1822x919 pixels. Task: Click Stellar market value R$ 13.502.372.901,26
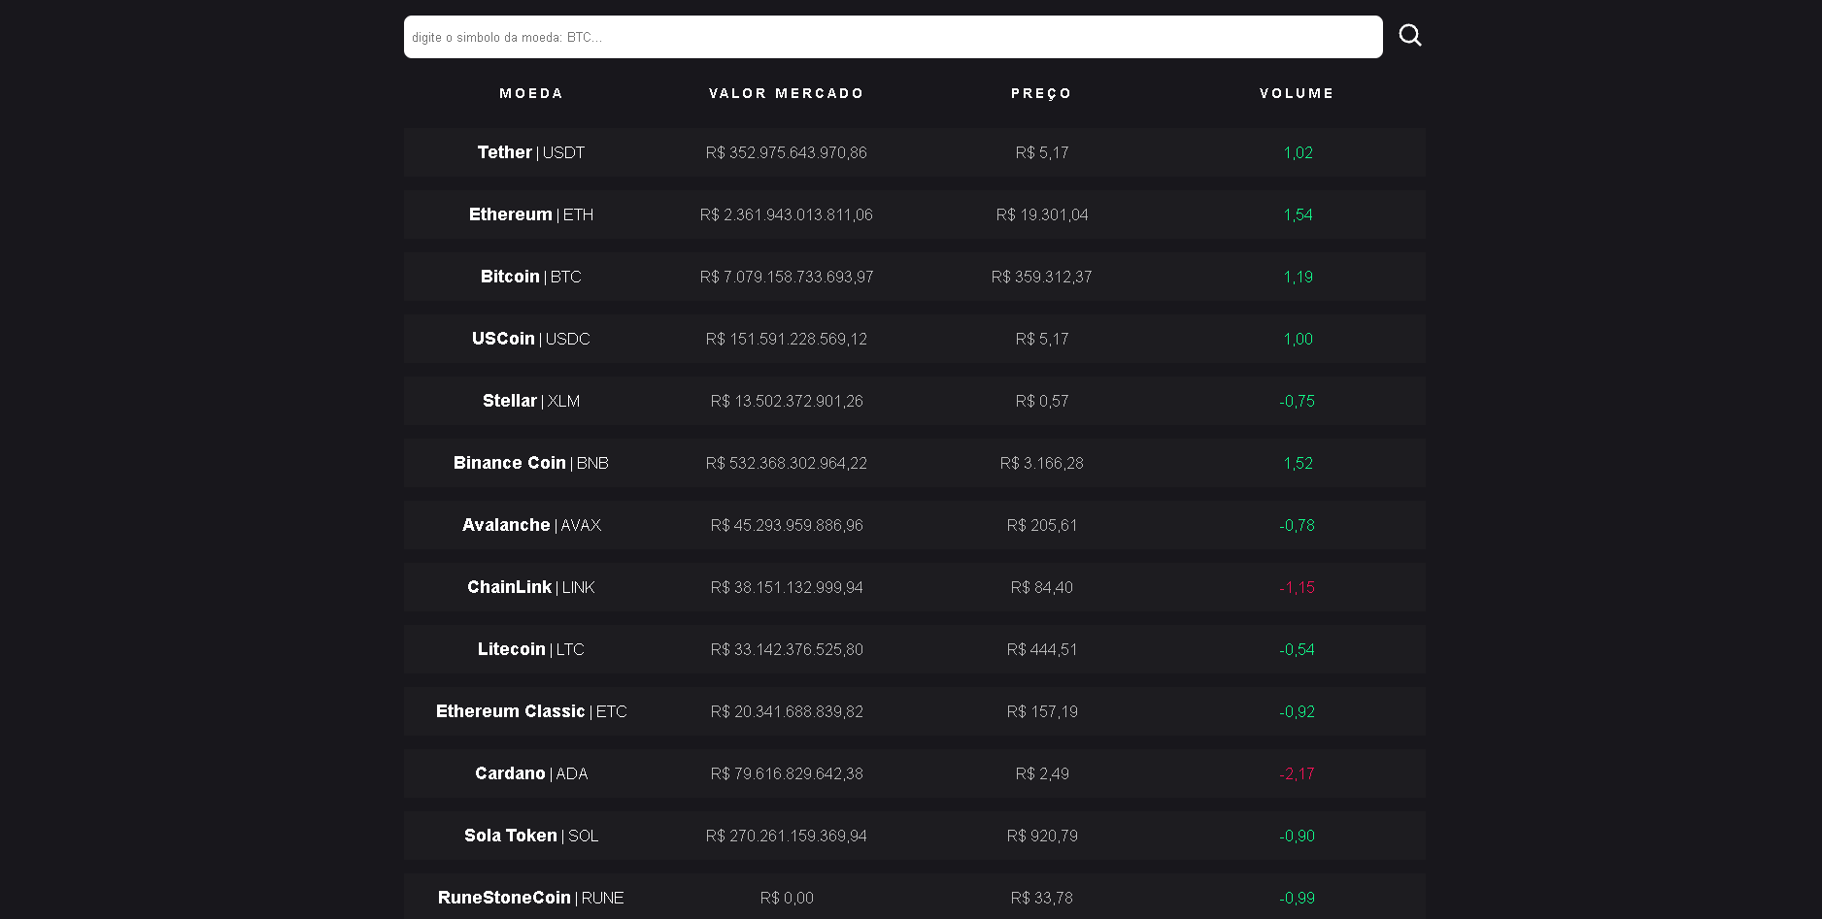787,401
